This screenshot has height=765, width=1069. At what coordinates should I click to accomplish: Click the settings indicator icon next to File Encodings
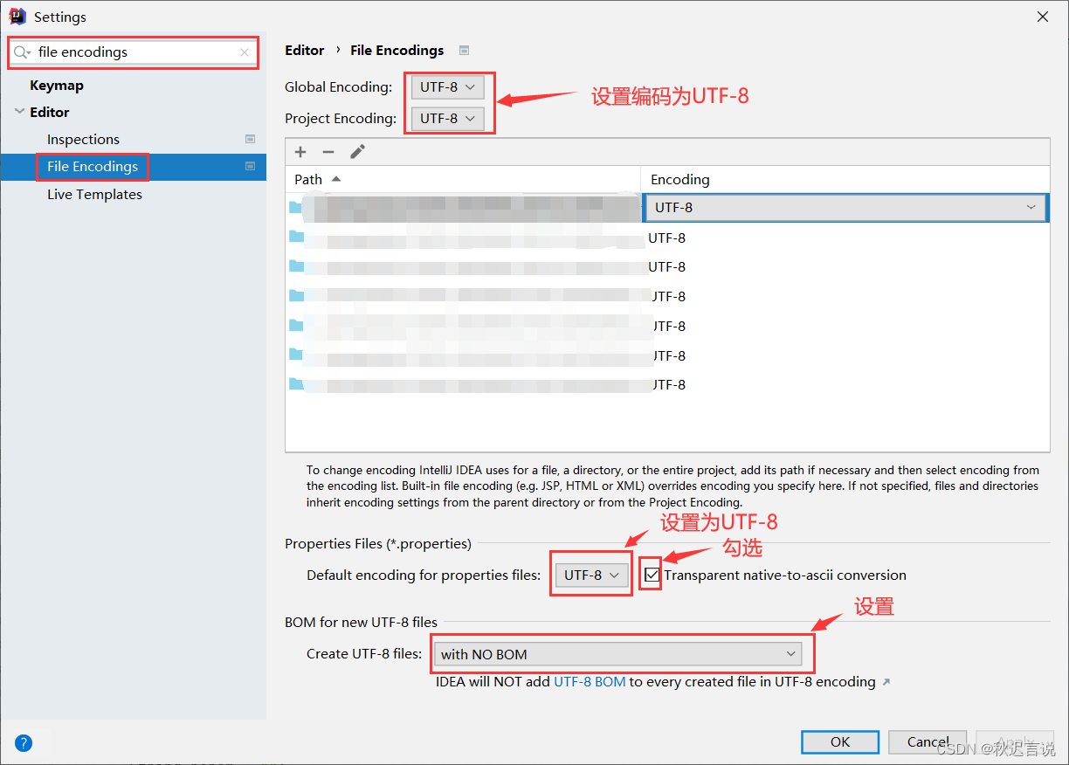pyautogui.click(x=250, y=167)
